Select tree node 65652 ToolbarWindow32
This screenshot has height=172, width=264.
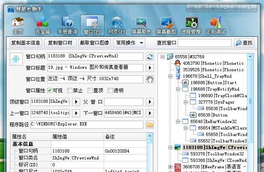coord(222,141)
